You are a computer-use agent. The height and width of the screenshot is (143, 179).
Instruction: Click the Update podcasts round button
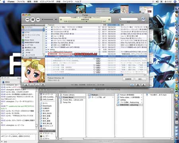point(143,19)
